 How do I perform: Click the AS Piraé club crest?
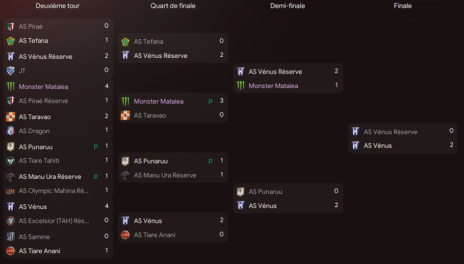pos(11,26)
